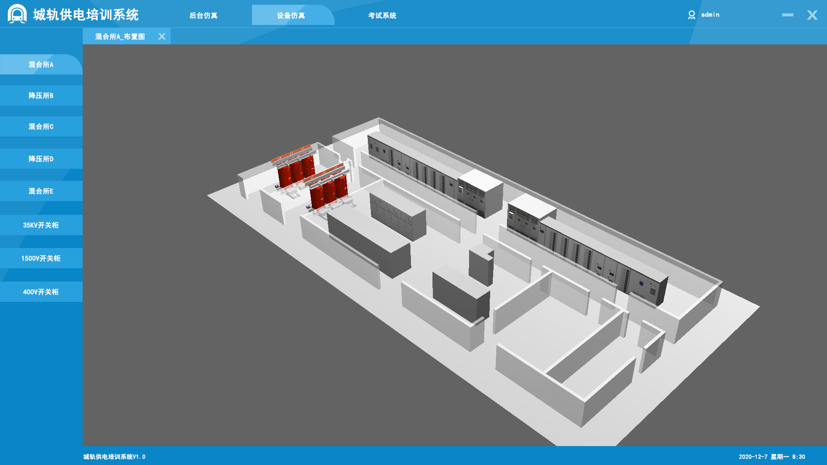Open the 400V开关柜 equipment view
The height and width of the screenshot is (465, 827).
[x=41, y=292]
